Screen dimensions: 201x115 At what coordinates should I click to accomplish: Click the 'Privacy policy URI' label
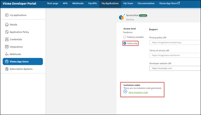(158, 38)
